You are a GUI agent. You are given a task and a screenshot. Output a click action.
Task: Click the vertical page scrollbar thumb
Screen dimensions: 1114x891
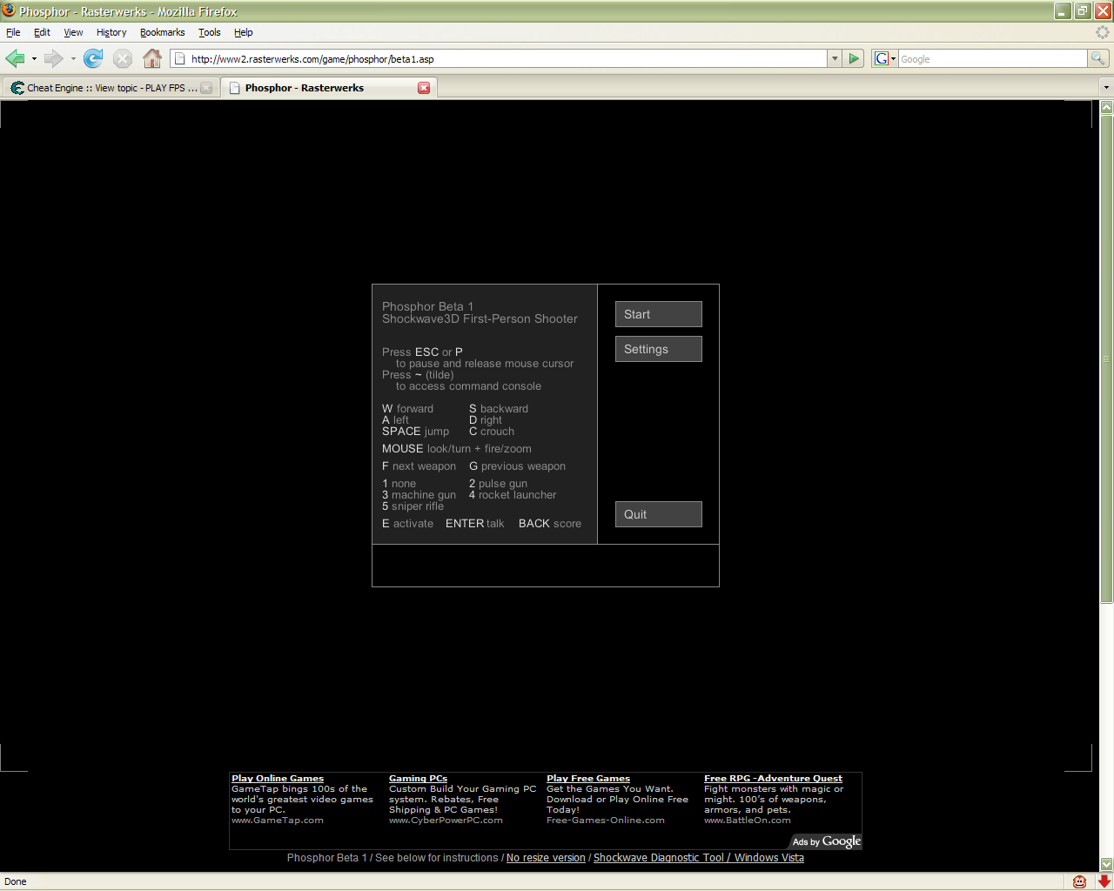point(1107,358)
